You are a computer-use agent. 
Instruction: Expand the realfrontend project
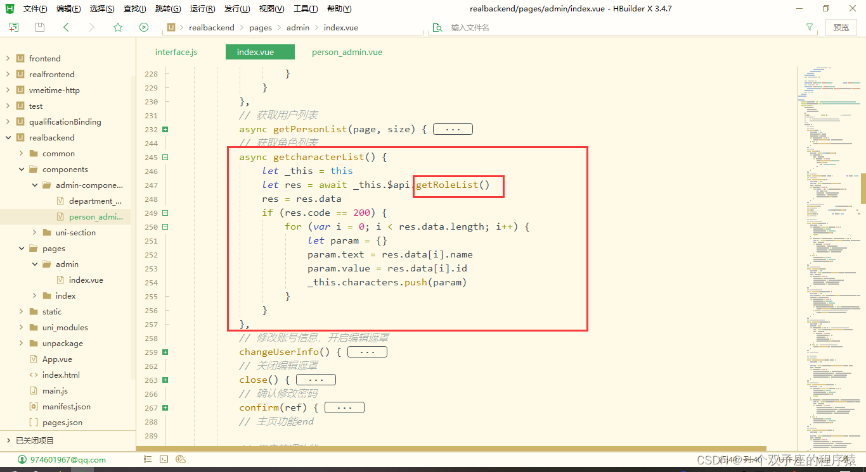8,74
